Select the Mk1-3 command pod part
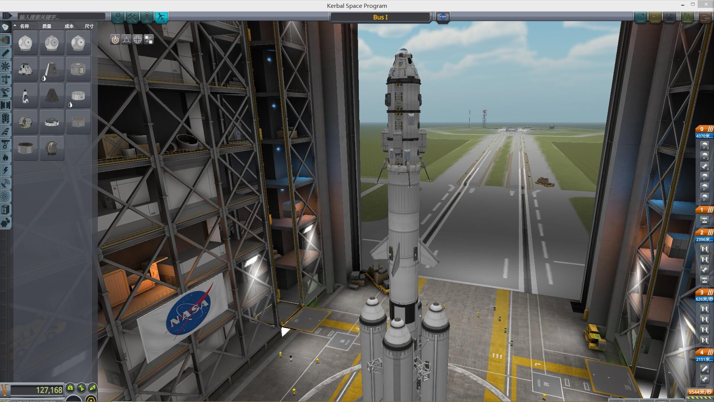The width and height of the screenshot is (714, 402). (x=25, y=69)
